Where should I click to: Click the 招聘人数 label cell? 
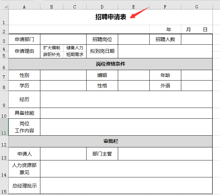click(165, 39)
